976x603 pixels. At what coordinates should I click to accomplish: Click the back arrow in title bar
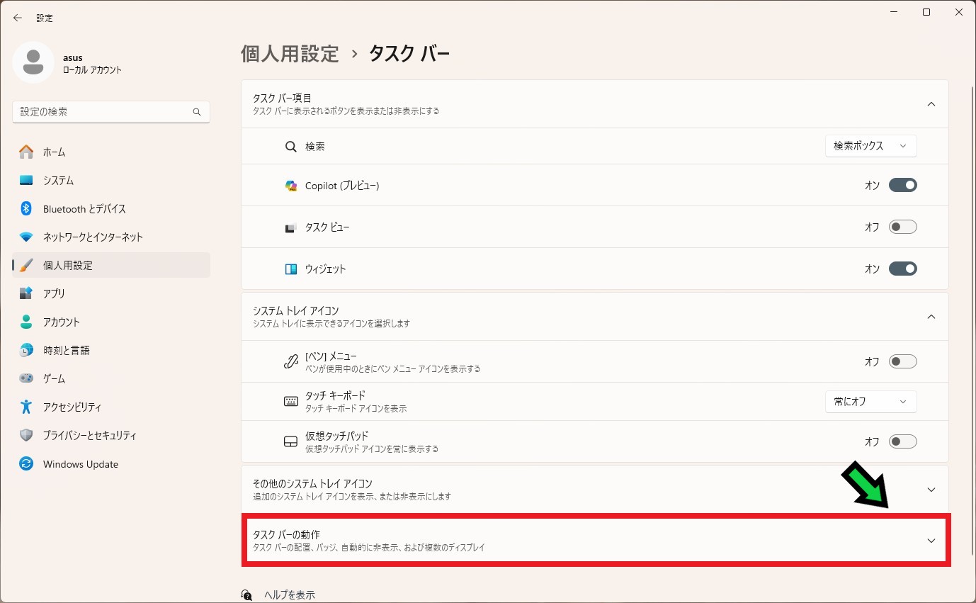tap(18, 18)
